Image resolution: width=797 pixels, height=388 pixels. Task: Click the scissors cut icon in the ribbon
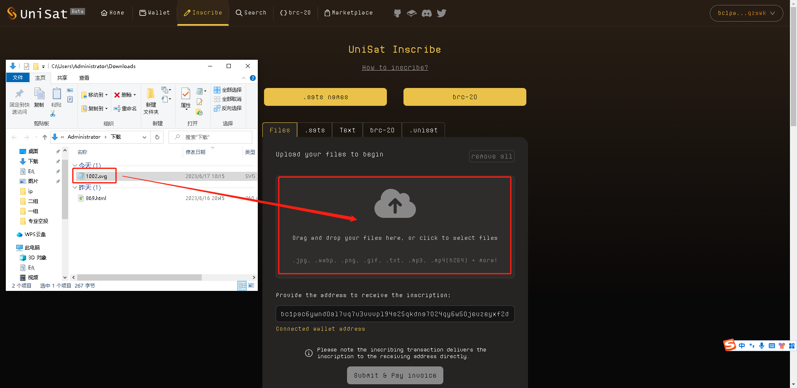pyautogui.click(x=53, y=114)
